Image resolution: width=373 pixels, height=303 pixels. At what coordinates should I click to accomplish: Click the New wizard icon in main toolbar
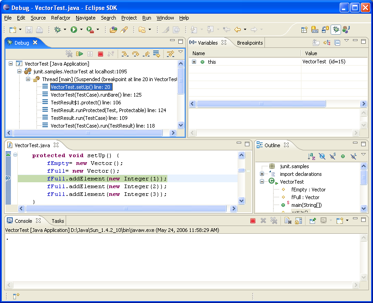[x=13, y=30]
